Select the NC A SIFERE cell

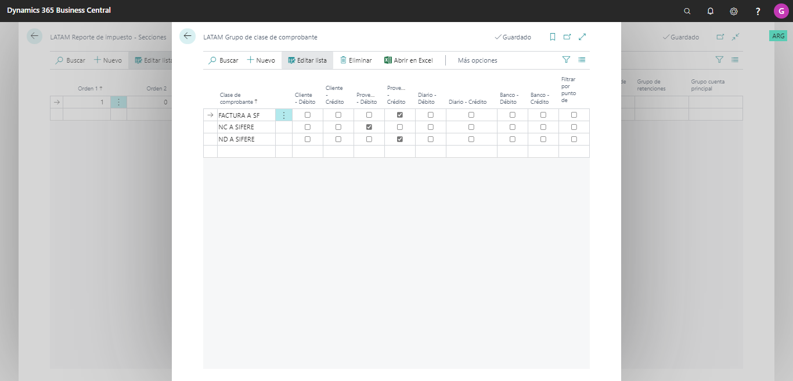pyautogui.click(x=246, y=127)
